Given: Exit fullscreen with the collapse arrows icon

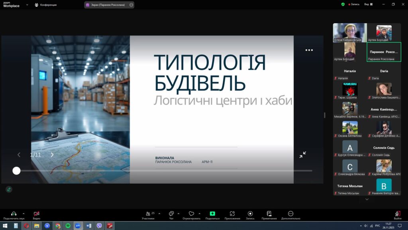Looking at the screenshot, I should tap(303, 155).
